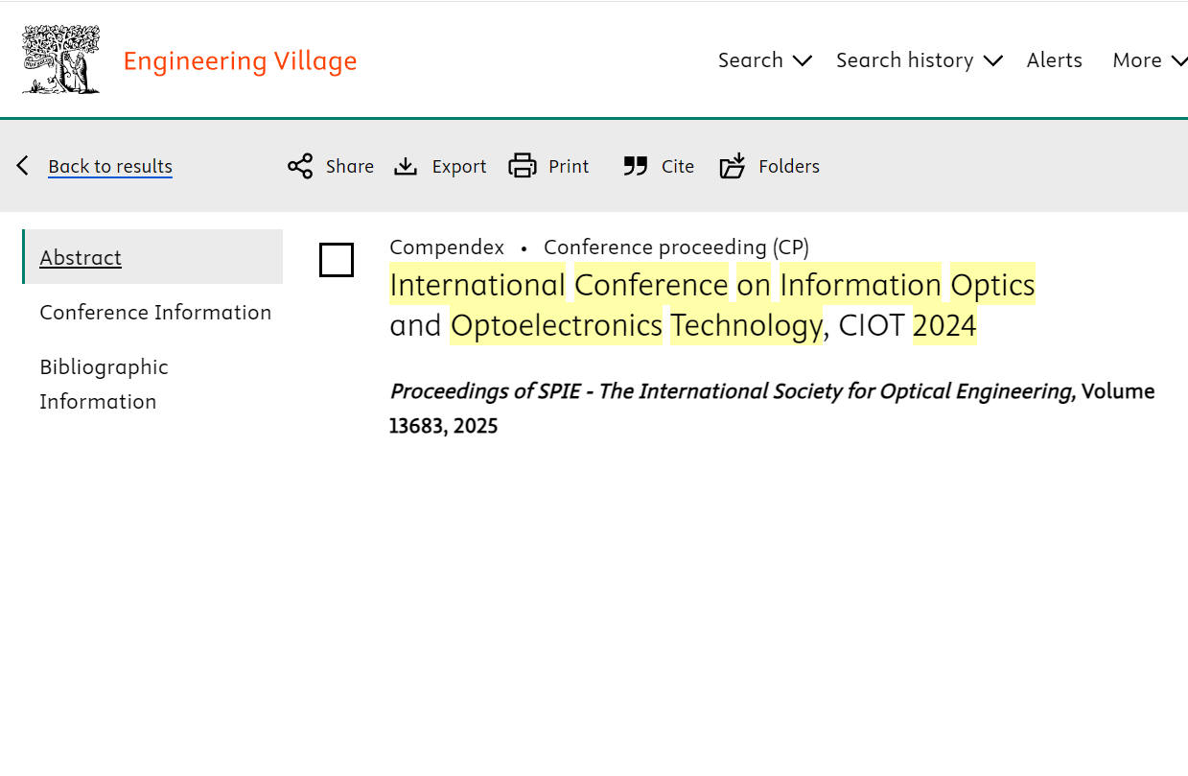This screenshot has height=776, width=1188.
Task: Click the Share network icon
Action: point(300,166)
